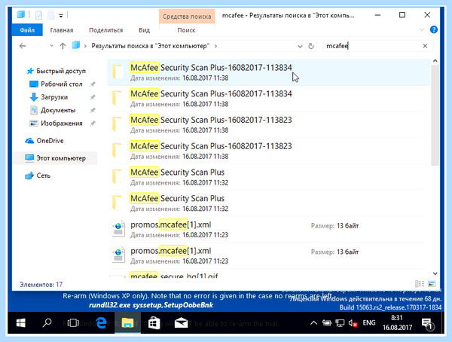Image resolution: width=452 pixels, height=342 pixels.
Task: Click the muted volume tray icon
Action: click(353, 323)
